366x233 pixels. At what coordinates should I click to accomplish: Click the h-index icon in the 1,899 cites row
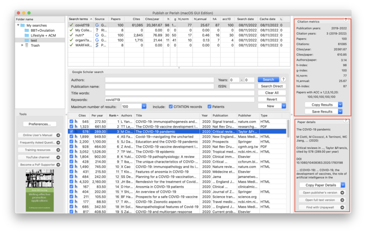76,136
